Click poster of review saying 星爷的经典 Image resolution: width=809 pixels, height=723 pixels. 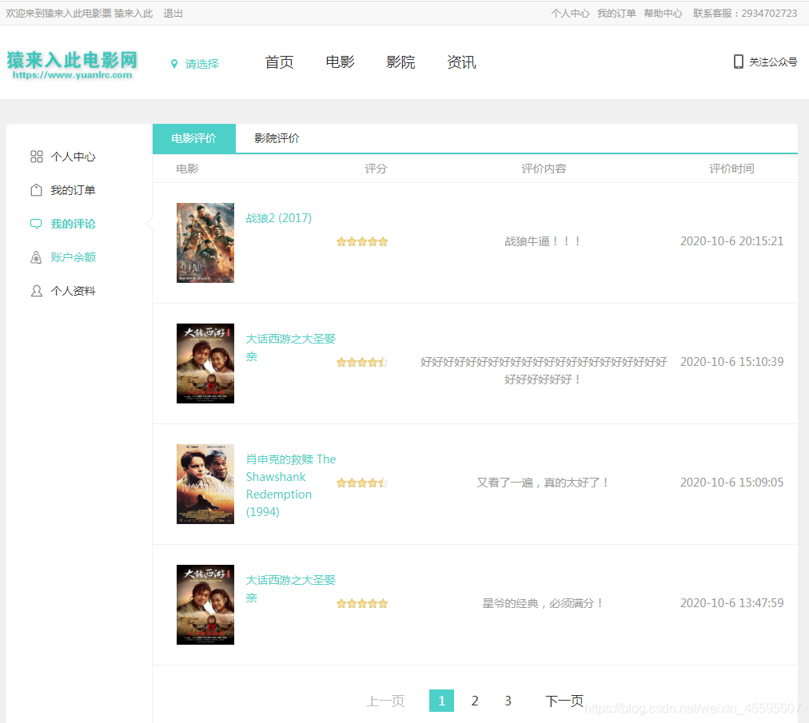pos(205,605)
